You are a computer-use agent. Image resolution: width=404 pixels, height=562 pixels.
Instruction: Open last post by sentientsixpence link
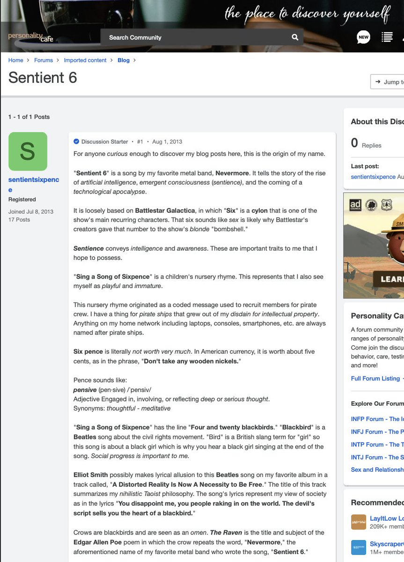(x=373, y=177)
